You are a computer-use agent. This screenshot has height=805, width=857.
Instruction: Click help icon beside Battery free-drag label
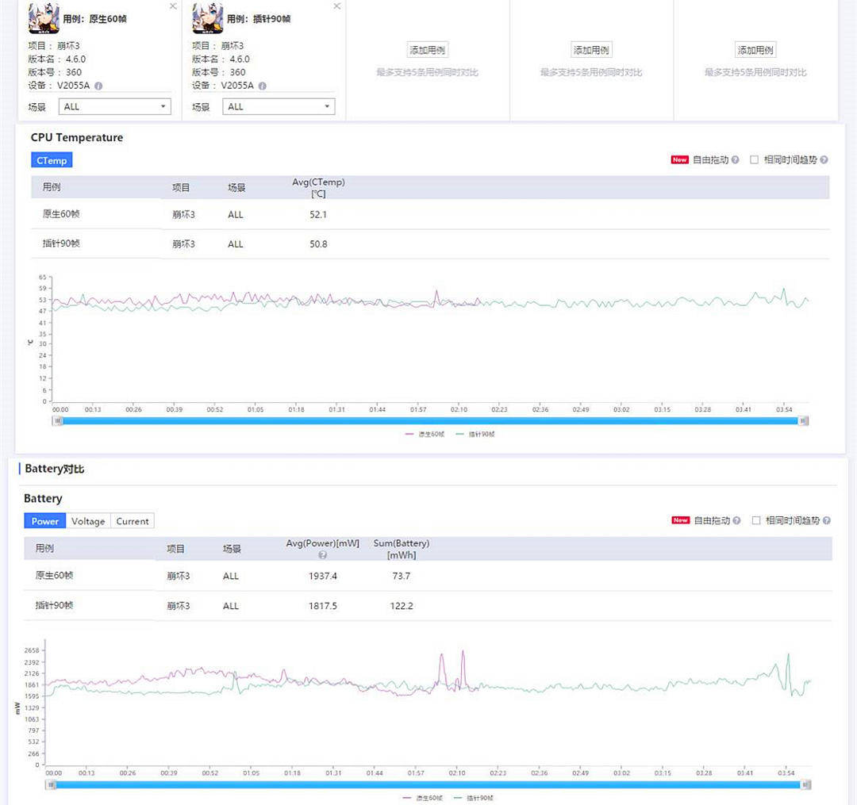click(x=736, y=520)
